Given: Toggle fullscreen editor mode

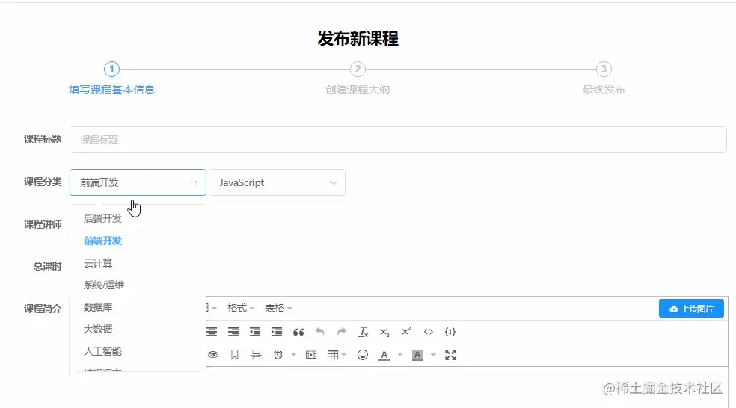Looking at the screenshot, I should pos(450,355).
